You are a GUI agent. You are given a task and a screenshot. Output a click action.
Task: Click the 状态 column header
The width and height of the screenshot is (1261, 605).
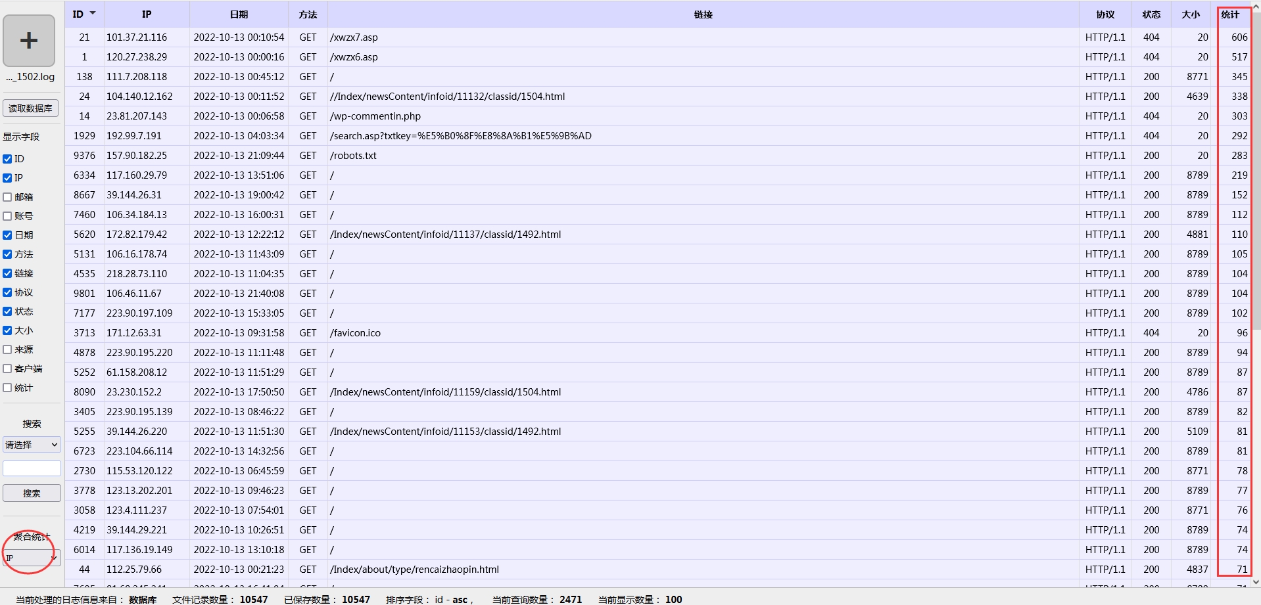(x=1151, y=14)
